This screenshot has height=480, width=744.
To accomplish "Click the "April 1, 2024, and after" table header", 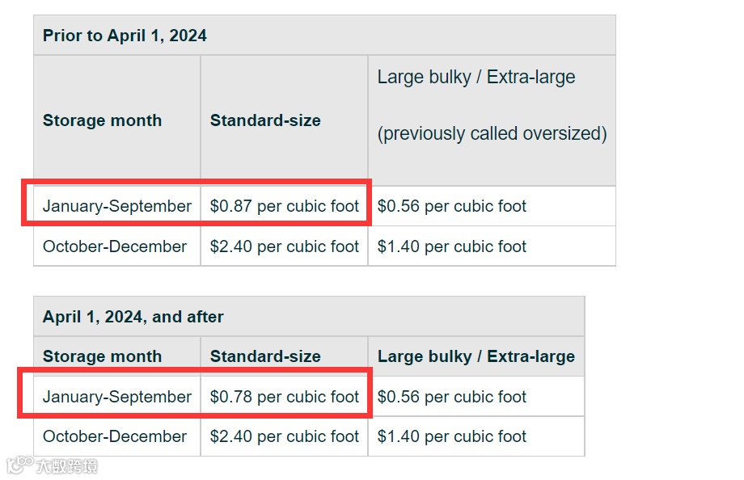I will (133, 317).
